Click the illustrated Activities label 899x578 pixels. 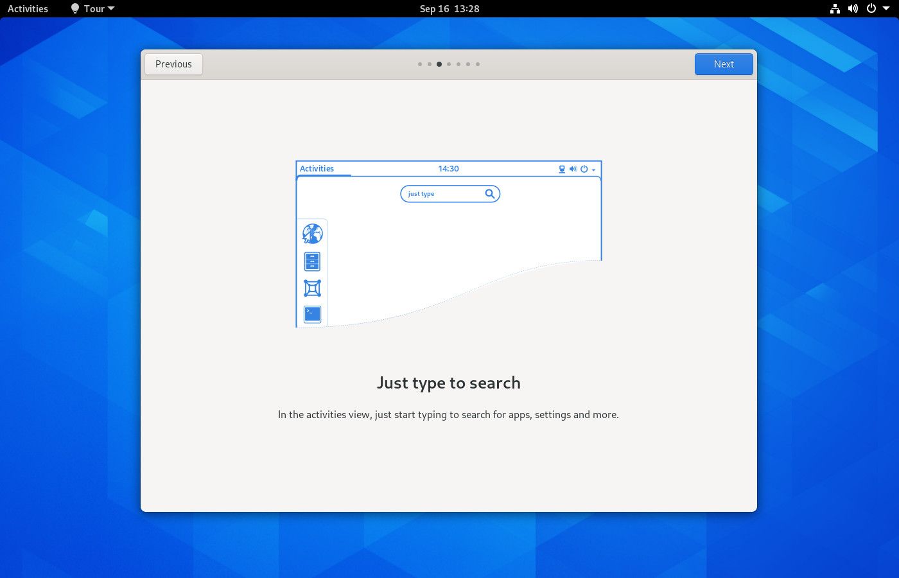point(317,168)
